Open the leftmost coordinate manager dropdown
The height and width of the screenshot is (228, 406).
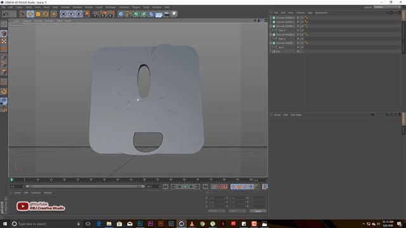(217, 211)
